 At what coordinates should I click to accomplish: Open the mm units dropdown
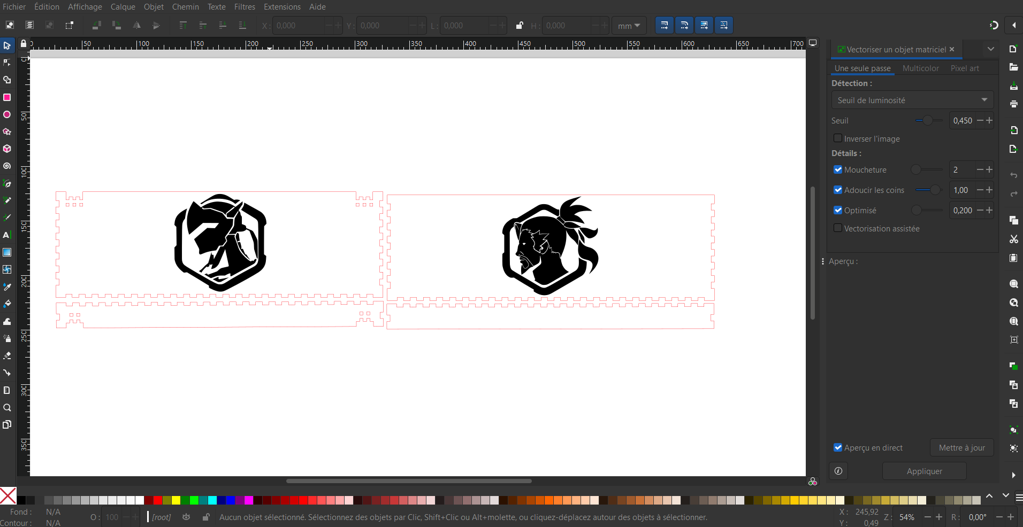[629, 26]
